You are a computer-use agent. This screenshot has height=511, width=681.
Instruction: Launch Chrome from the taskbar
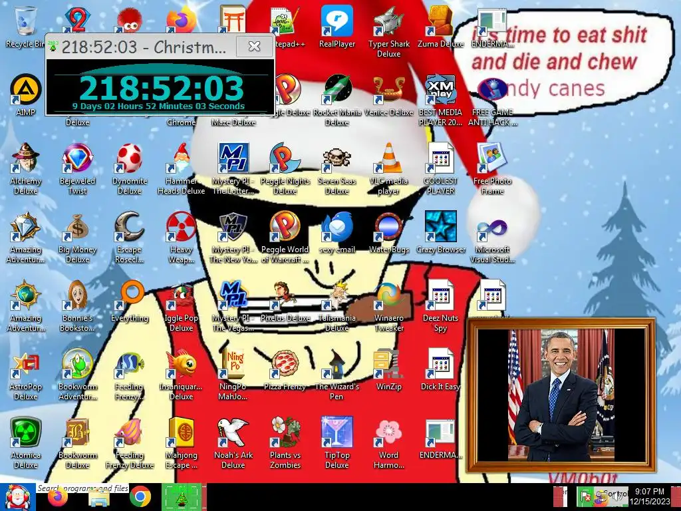140,497
